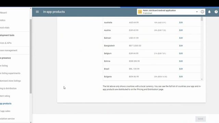Open Statistics in the sidebar
The image size is (219, 123).
click(3, 20)
